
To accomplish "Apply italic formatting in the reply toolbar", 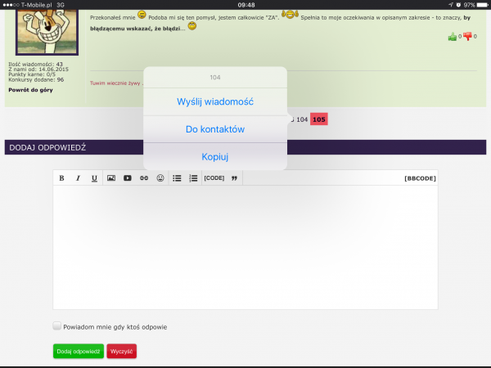I will (x=78, y=178).
